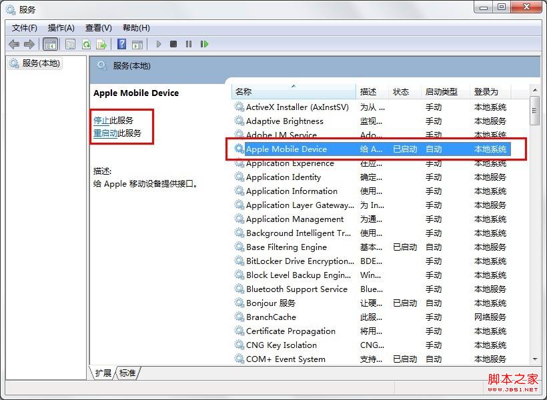
Task: Select the Application Experience service
Action: click(371, 163)
